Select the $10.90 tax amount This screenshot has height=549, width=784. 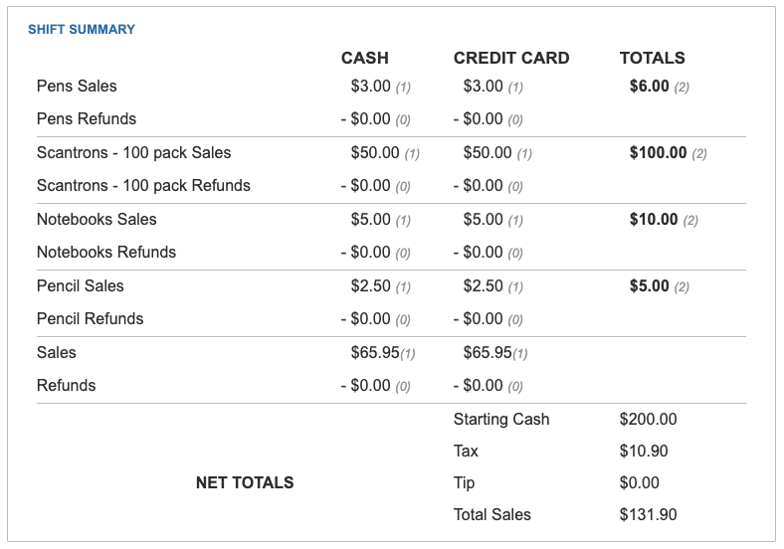(644, 452)
